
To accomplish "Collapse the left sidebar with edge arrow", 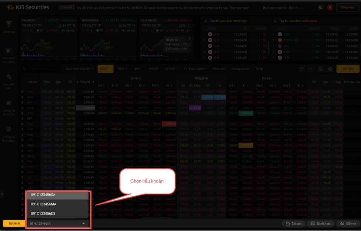I will click(2, 194).
